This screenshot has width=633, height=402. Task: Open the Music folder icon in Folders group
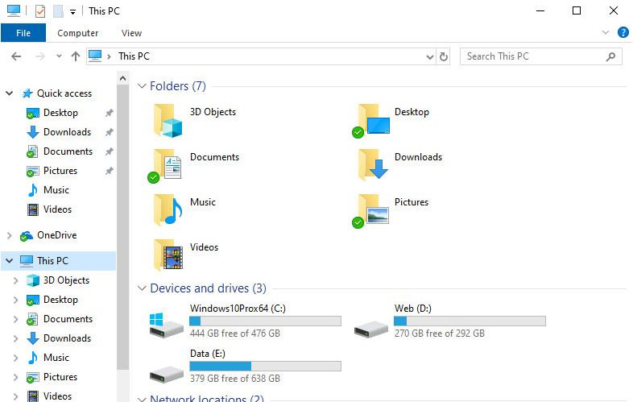coord(168,209)
